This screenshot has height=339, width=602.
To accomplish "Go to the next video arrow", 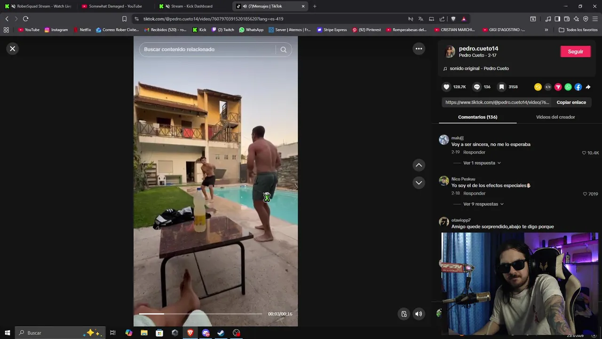I will (419, 183).
